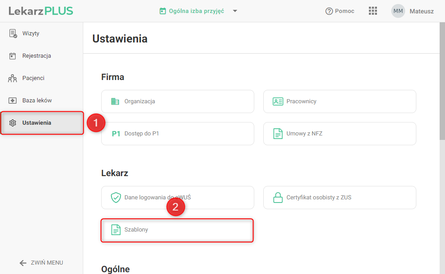Viewport: 445px width, 274px height.
Task: Open the Mateusz user menu
Action: 421,11
